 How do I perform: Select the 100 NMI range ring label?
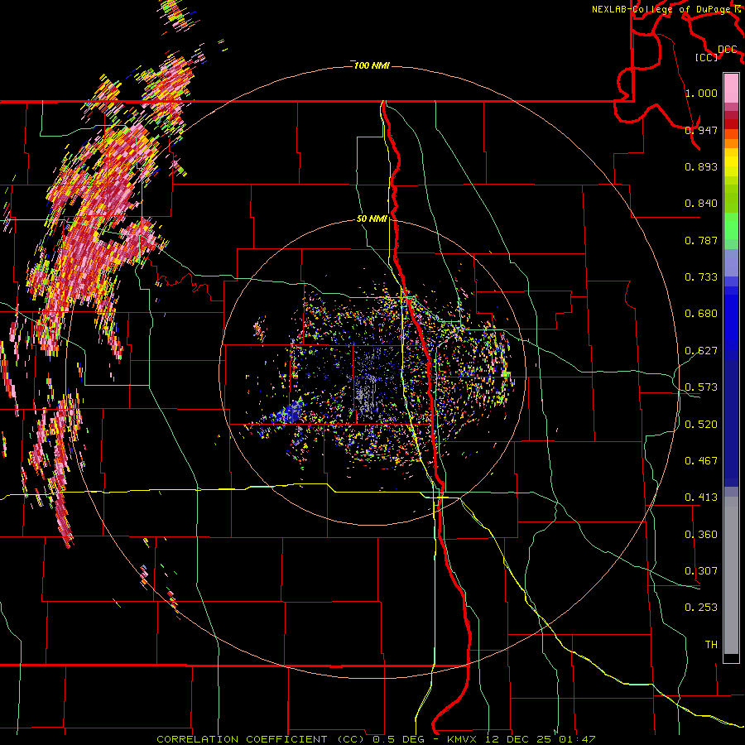[372, 65]
